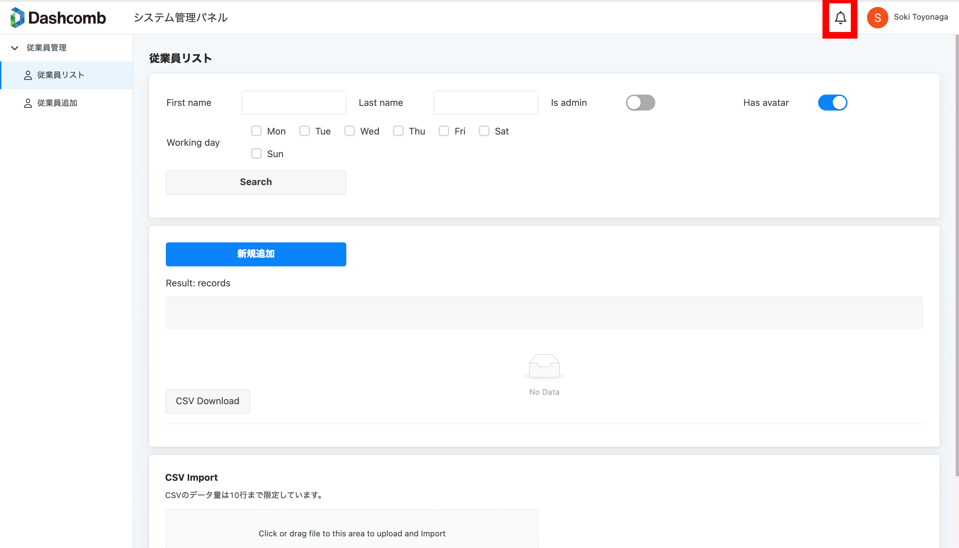The width and height of the screenshot is (959, 548).
Task: Enable the Is admin switch
Action: [x=640, y=103]
